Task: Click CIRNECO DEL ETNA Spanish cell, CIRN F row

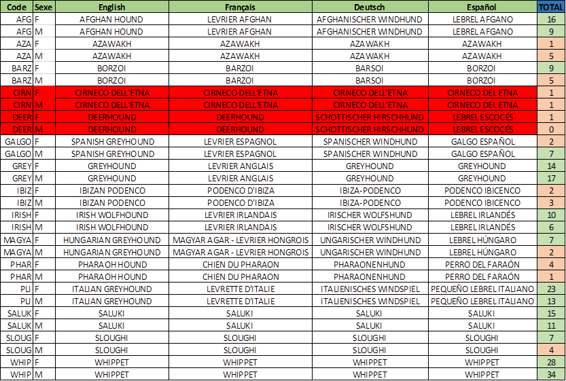Action: [x=482, y=93]
